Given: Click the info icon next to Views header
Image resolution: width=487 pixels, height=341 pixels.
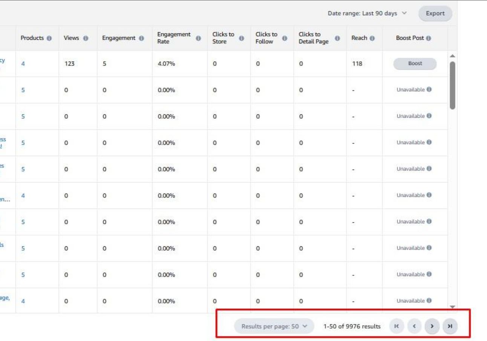Looking at the screenshot, I should [86, 38].
